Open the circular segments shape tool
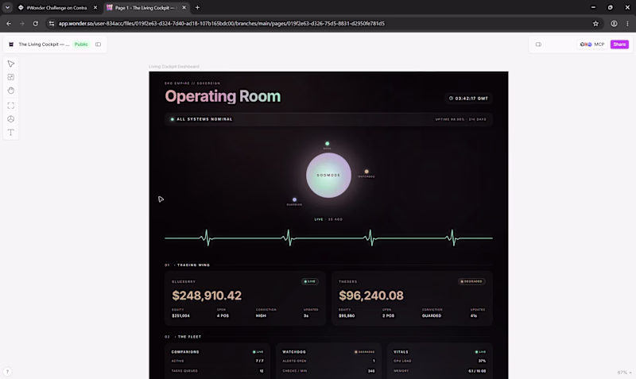The height and width of the screenshot is (379, 636). coord(11,119)
